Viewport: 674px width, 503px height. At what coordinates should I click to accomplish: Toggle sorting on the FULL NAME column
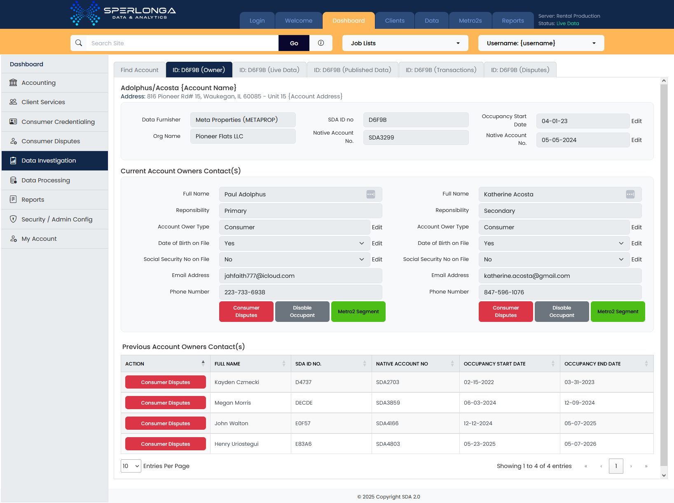[284, 363]
